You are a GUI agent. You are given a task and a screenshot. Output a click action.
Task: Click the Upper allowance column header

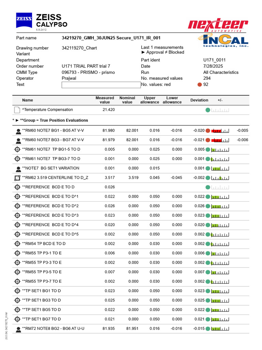coord(150,100)
